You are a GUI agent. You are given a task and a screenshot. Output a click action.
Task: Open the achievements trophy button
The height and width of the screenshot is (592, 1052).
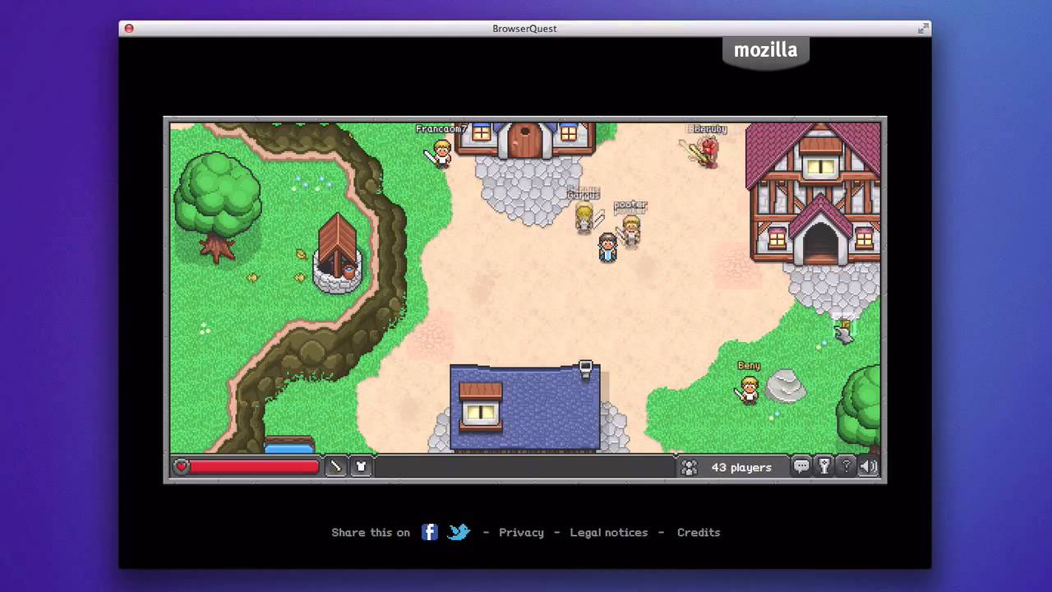click(x=824, y=467)
